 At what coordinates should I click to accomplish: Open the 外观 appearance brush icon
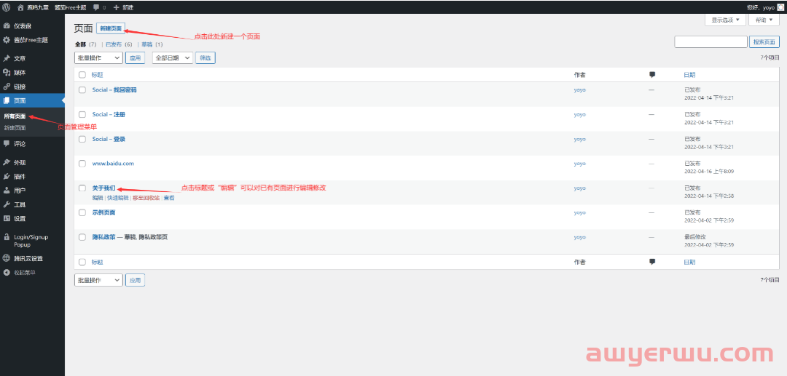(x=7, y=163)
